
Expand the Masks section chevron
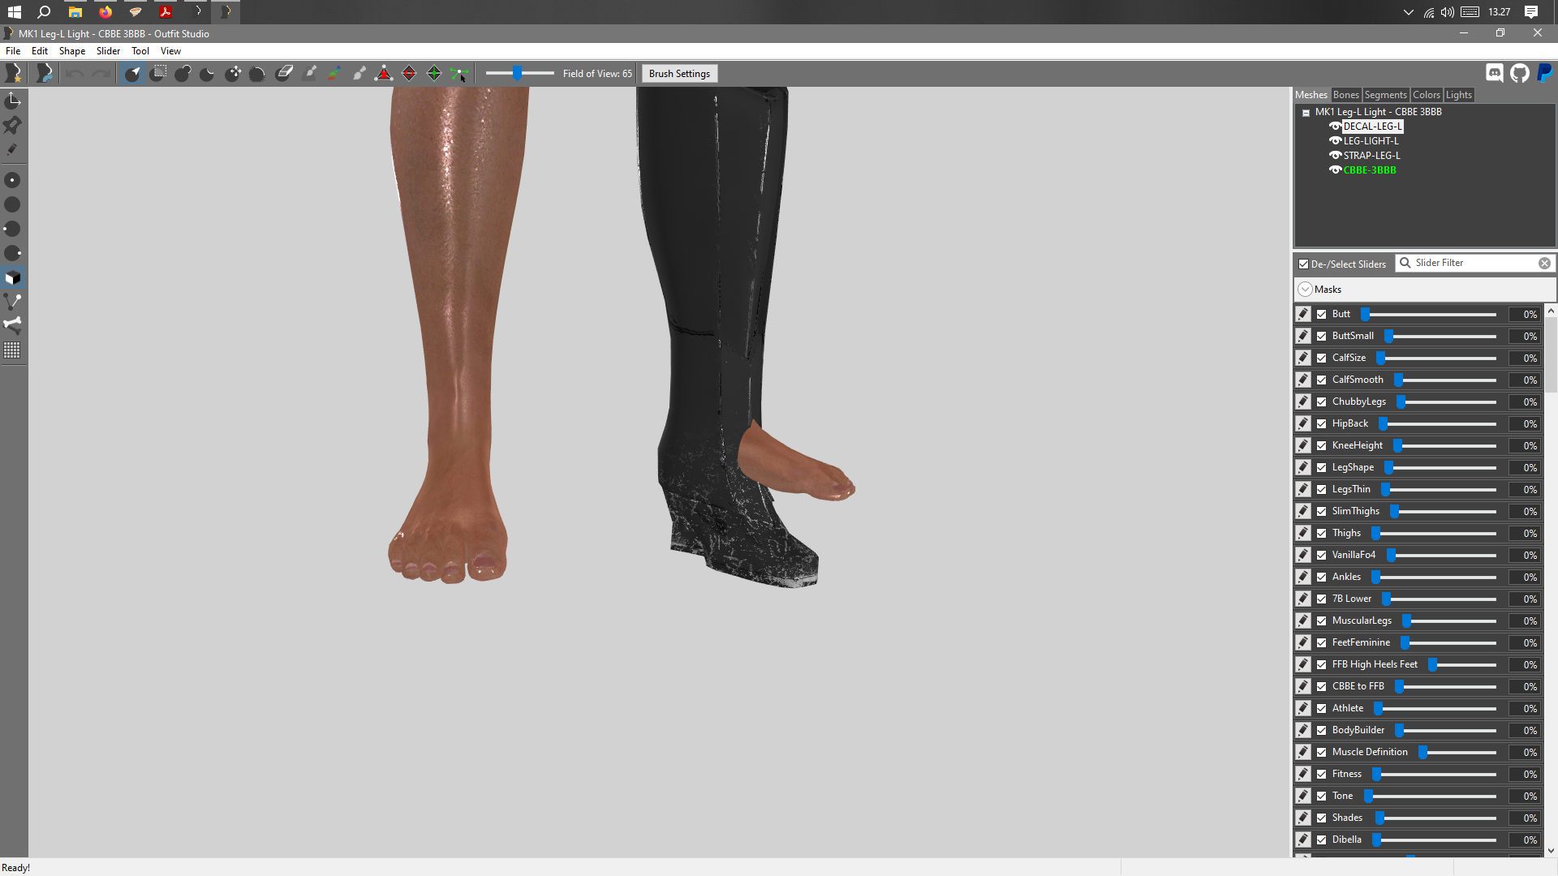tap(1305, 290)
